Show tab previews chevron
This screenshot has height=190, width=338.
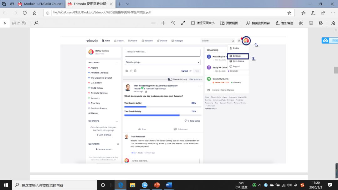click(128, 4)
